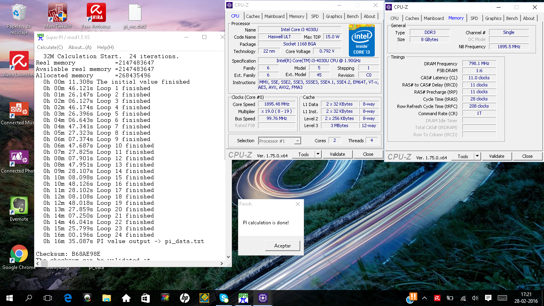
Task: Select the Evernote desktop icon
Action: point(19,209)
